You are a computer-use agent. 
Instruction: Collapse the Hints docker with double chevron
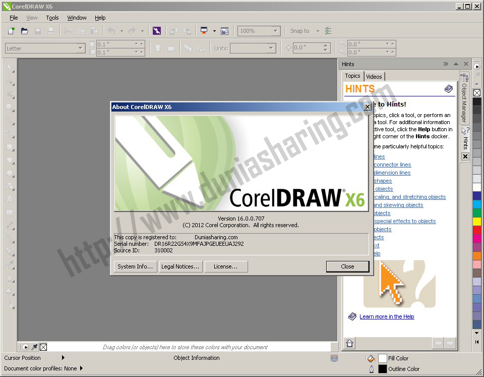click(446, 64)
